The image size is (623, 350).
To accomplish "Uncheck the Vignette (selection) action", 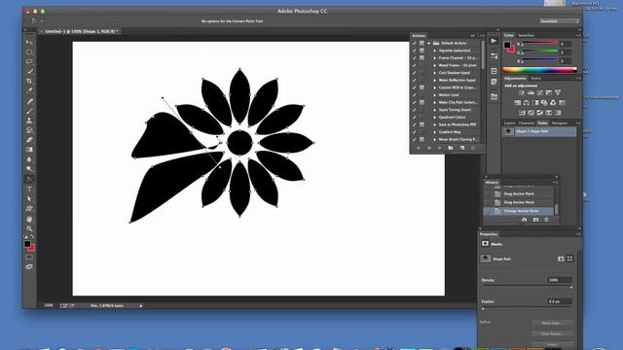I will tap(415, 51).
